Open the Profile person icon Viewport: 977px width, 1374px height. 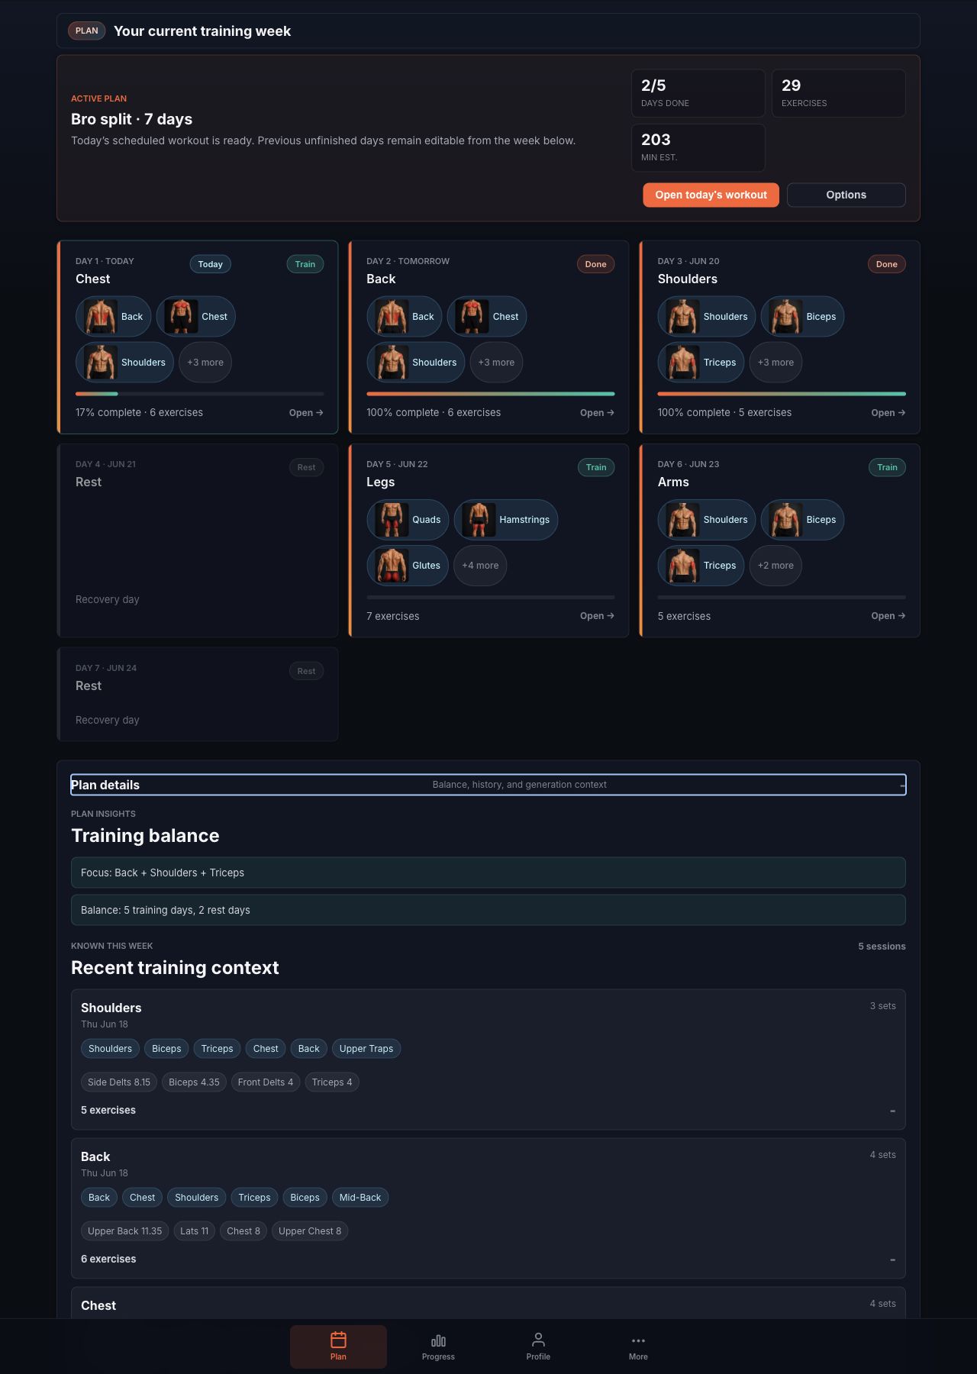point(538,1340)
